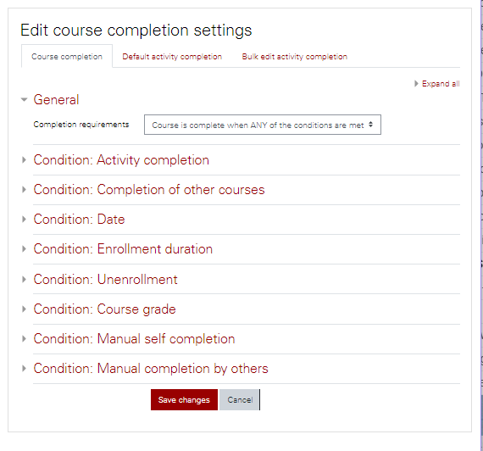483x451 pixels.
Task: Expand Condition: Manual self completion arrow icon
Action: coord(24,339)
